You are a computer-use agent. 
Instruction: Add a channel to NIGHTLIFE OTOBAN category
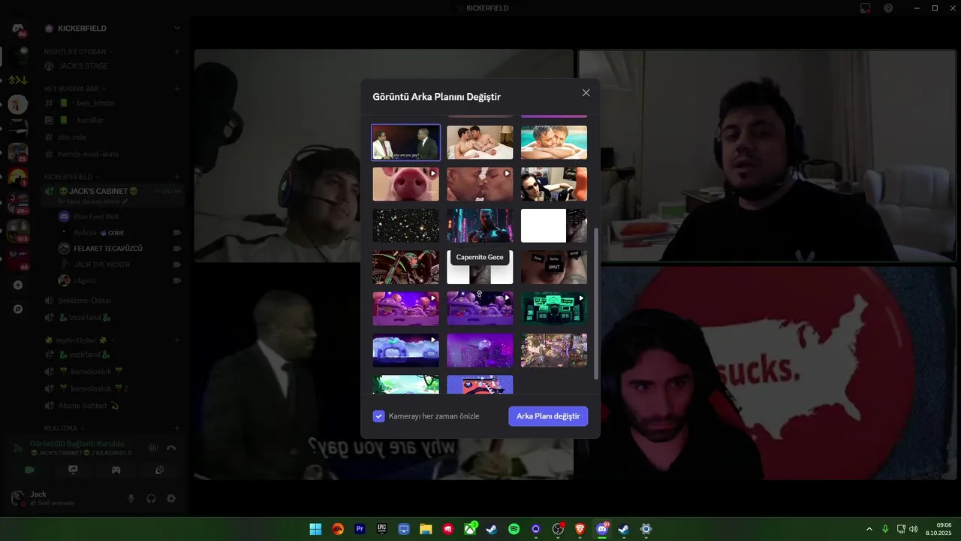[x=177, y=52]
